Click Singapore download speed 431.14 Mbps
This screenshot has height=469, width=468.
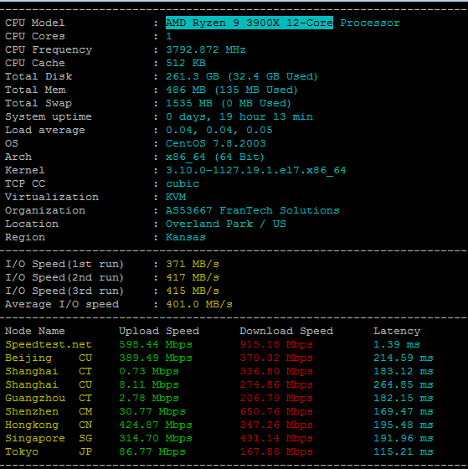click(x=276, y=438)
